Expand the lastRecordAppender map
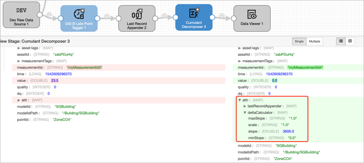 point(245,106)
